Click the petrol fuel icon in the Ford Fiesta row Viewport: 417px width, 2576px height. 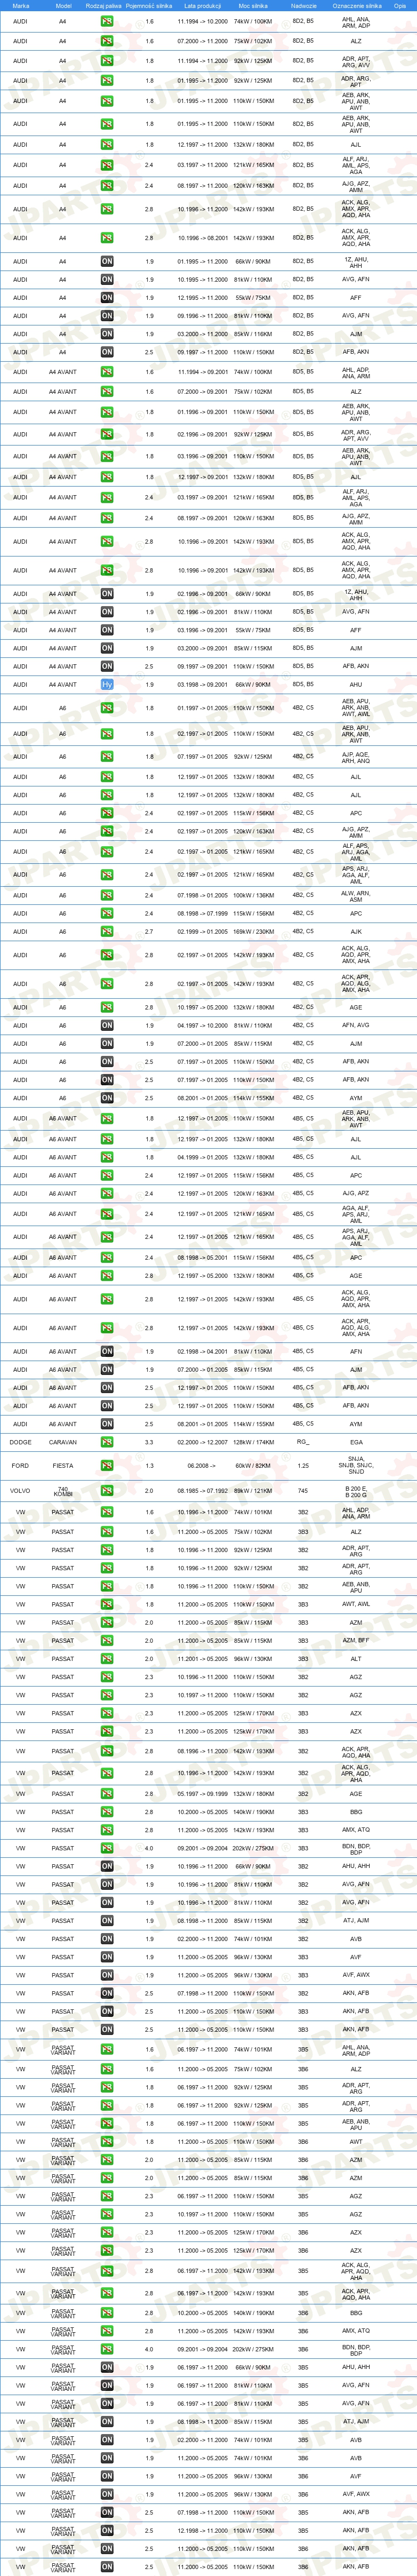[107, 1466]
